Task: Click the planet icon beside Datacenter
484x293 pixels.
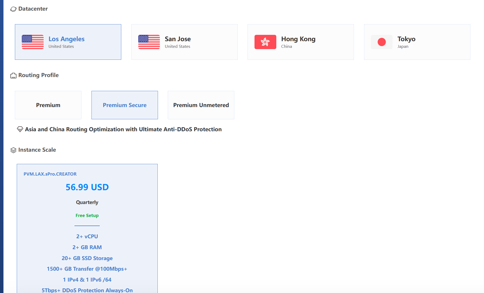Action: coord(13,9)
